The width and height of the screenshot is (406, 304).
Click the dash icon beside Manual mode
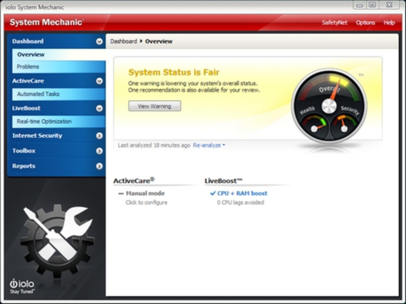coord(121,194)
